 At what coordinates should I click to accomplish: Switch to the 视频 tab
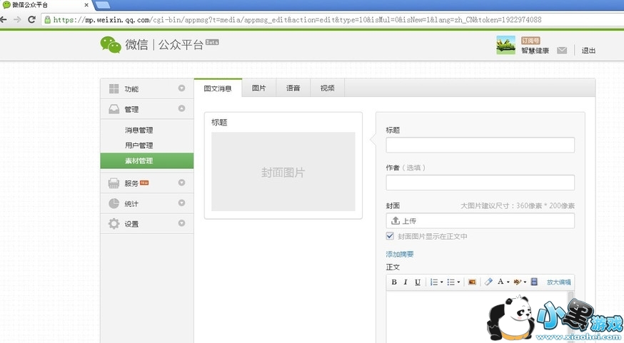tap(327, 88)
